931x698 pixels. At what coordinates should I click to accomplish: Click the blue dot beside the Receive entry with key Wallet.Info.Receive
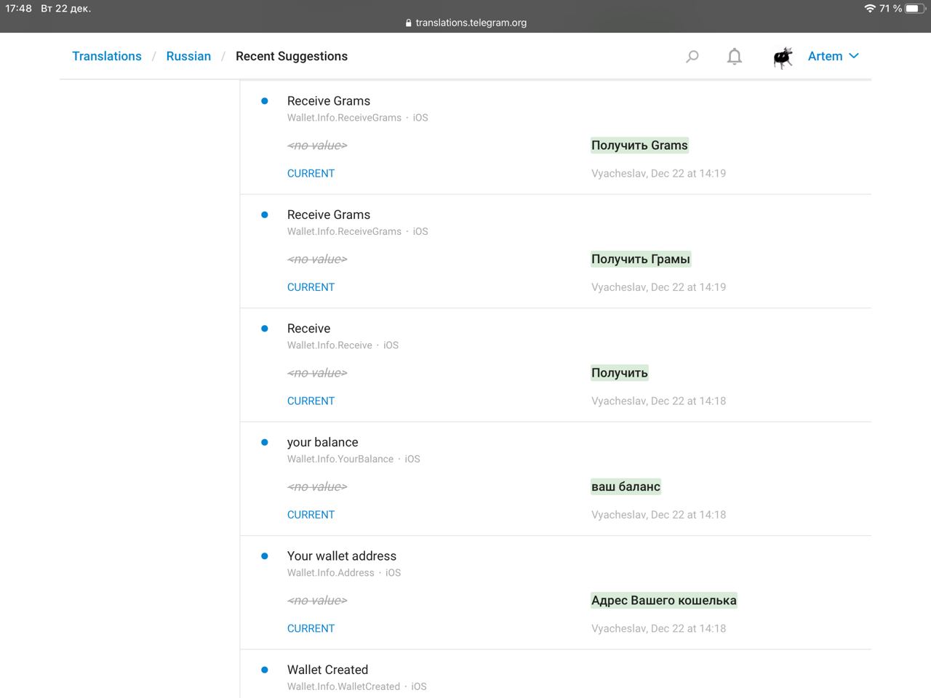[x=265, y=329]
